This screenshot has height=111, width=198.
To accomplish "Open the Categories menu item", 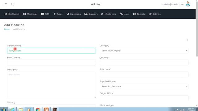I will 74,14.
